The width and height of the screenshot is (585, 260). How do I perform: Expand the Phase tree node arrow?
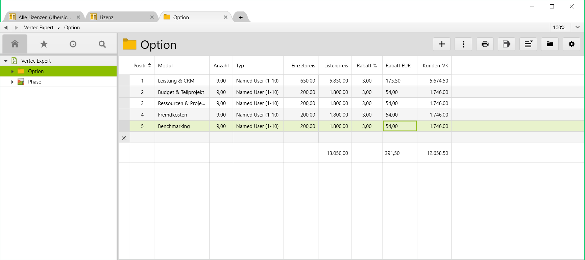click(13, 82)
